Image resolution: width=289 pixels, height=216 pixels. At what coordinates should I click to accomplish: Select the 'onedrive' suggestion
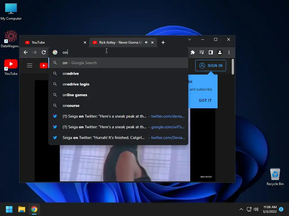click(x=118, y=73)
